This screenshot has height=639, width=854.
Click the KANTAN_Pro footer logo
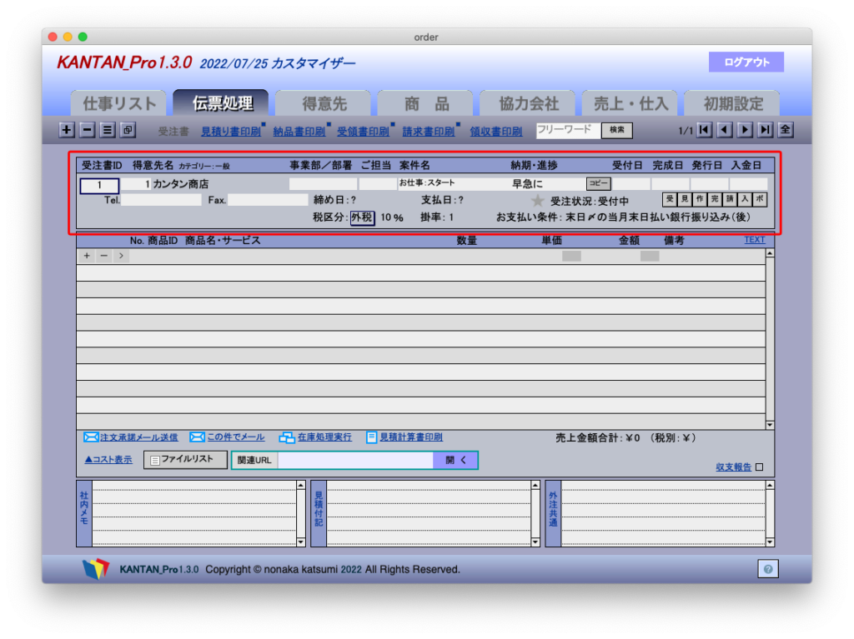(96, 569)
